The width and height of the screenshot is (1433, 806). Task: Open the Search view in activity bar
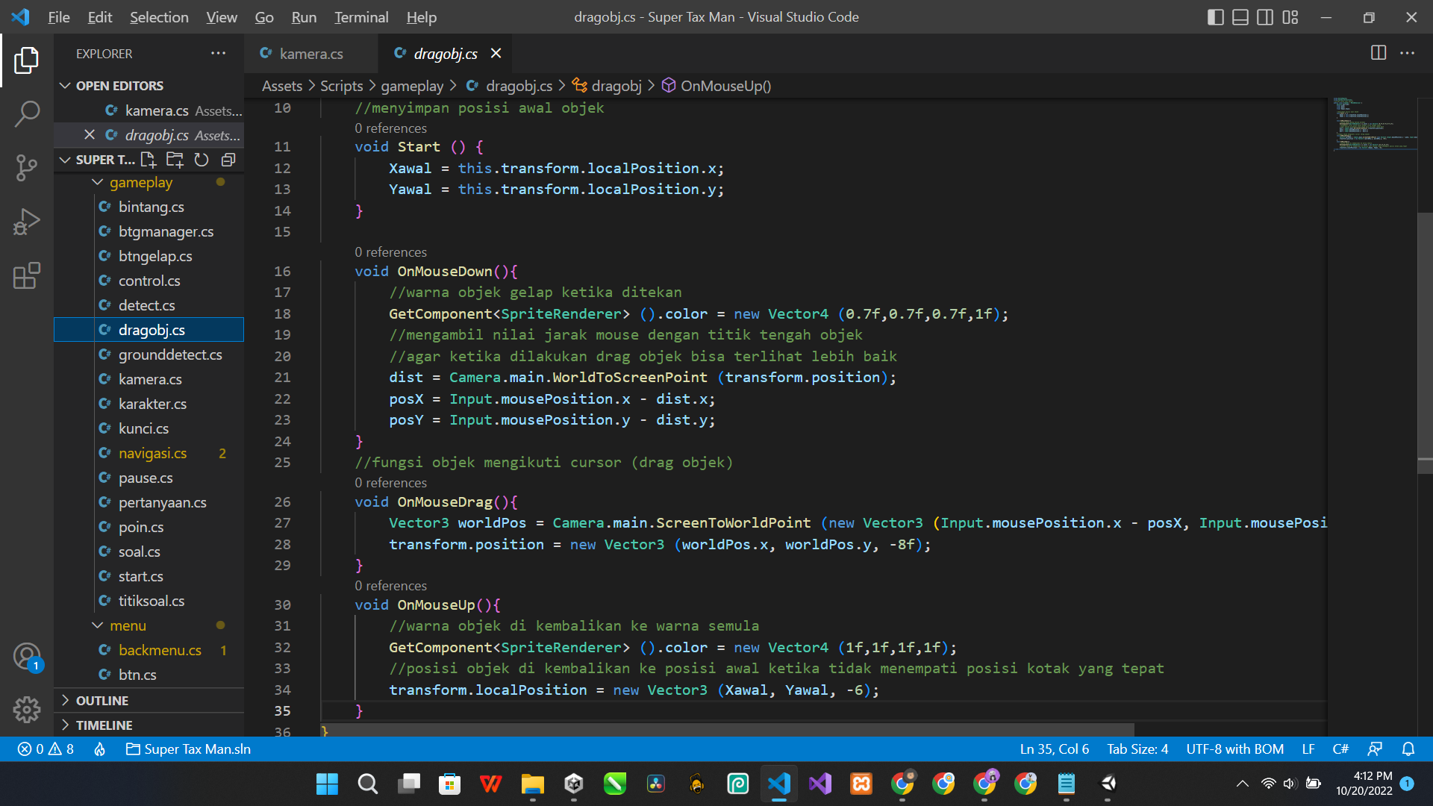[27, 114]
